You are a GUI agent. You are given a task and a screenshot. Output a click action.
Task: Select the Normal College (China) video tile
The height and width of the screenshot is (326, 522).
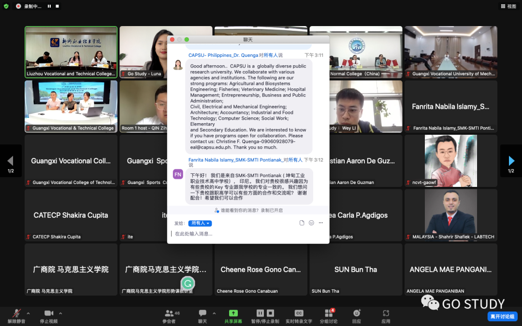point(366,52)
